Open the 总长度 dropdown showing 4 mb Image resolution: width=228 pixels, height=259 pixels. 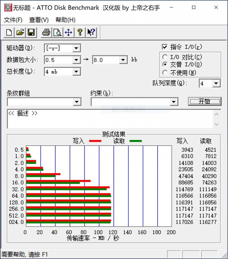tap(76, 72)
